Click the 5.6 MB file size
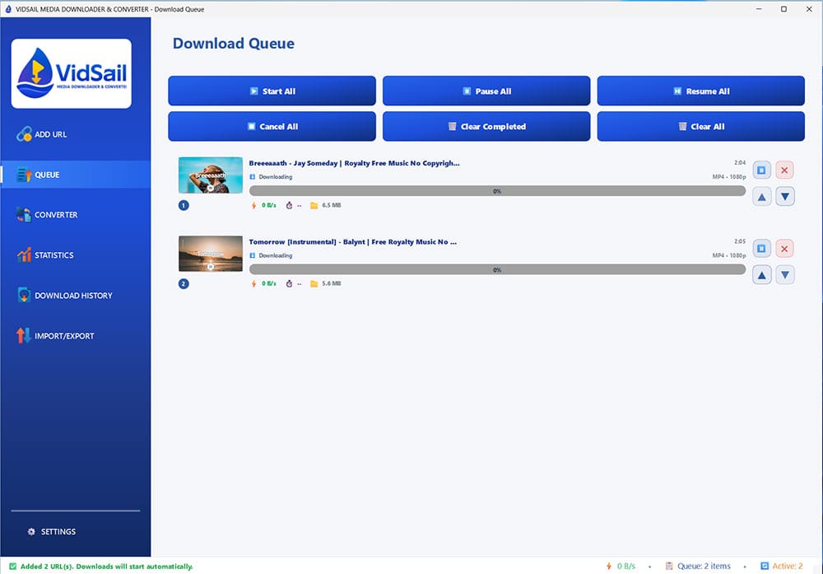Image resolution: width=823 pixels, height=574 pixels. coord(331,283)
